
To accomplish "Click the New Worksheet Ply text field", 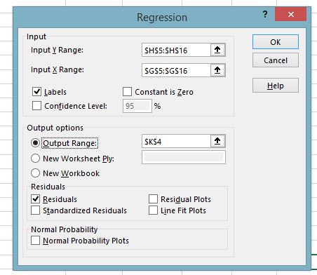I will [x=184, y=157].
